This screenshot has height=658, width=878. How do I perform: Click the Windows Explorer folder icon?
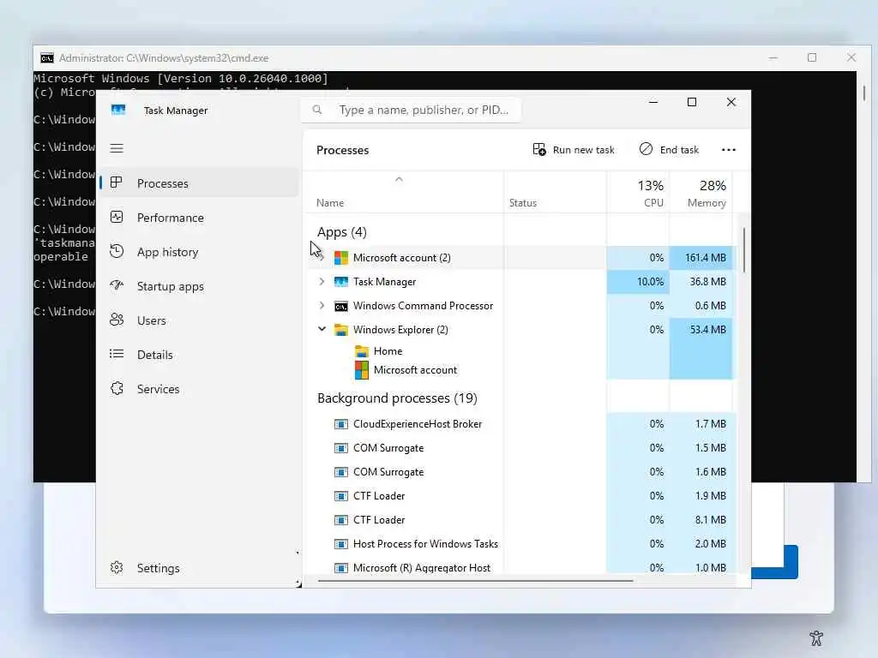coord(341,330)
